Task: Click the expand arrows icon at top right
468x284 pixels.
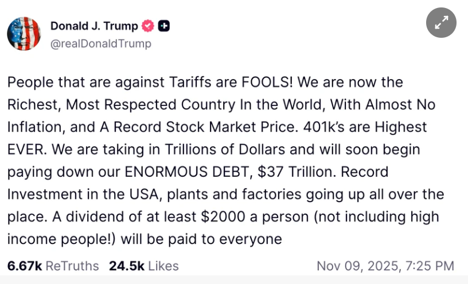Action: click(441, 23)
